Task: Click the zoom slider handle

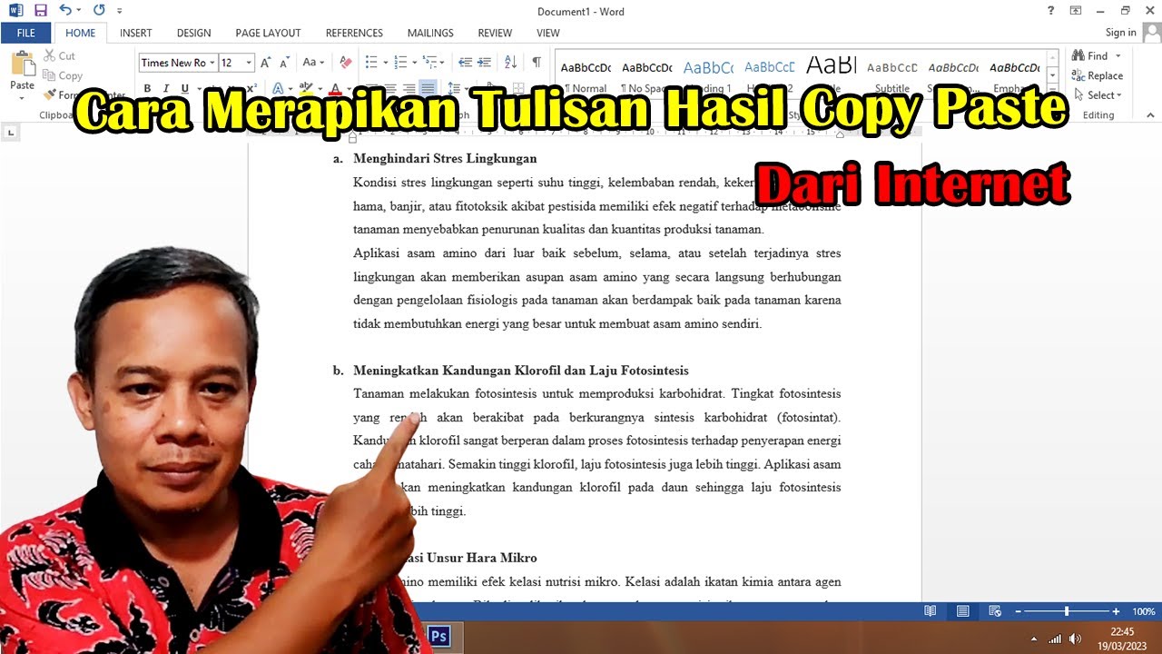Action: 1067,611
